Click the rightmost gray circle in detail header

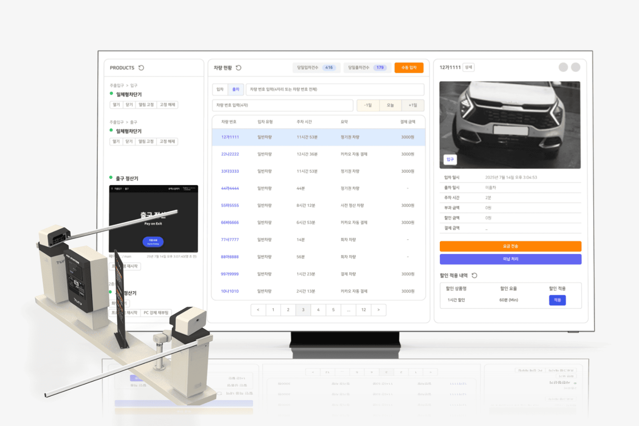tap(576, 67)
